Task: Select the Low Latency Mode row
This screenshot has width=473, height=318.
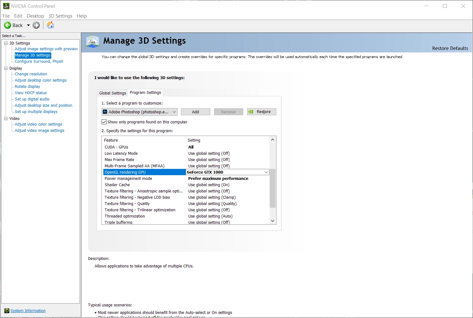Action: pyautogui.click(x=186, y=153)
